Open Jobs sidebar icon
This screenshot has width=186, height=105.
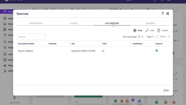pyautogui.click(x=5, y=54)
